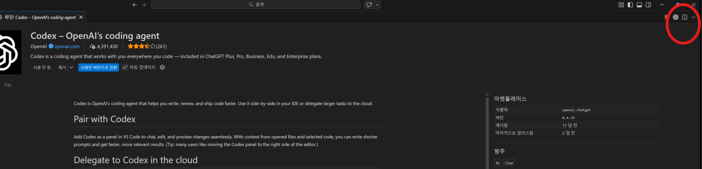The height and width of the screenshot is (169, 702).
Task: Close the Codex extension tab
Action: pos(81,17)
